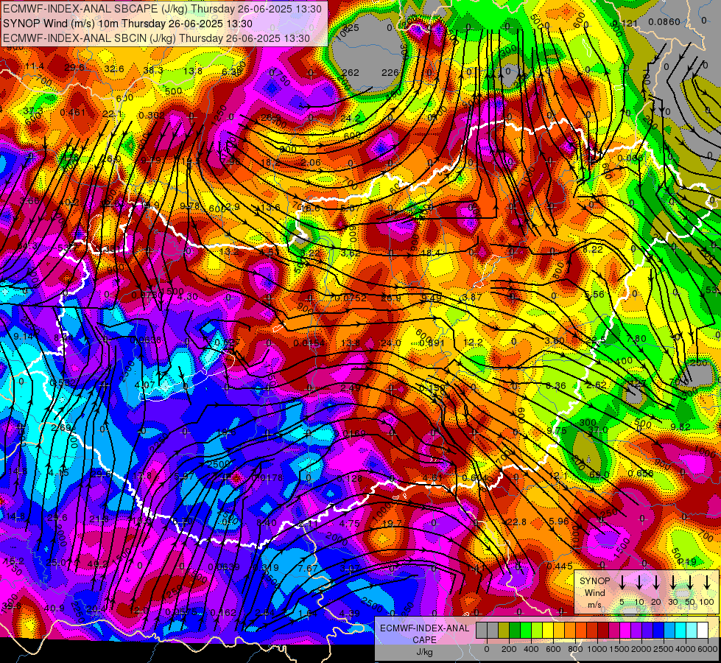Click the wind legend arrow labeled 20

(655, 583)
